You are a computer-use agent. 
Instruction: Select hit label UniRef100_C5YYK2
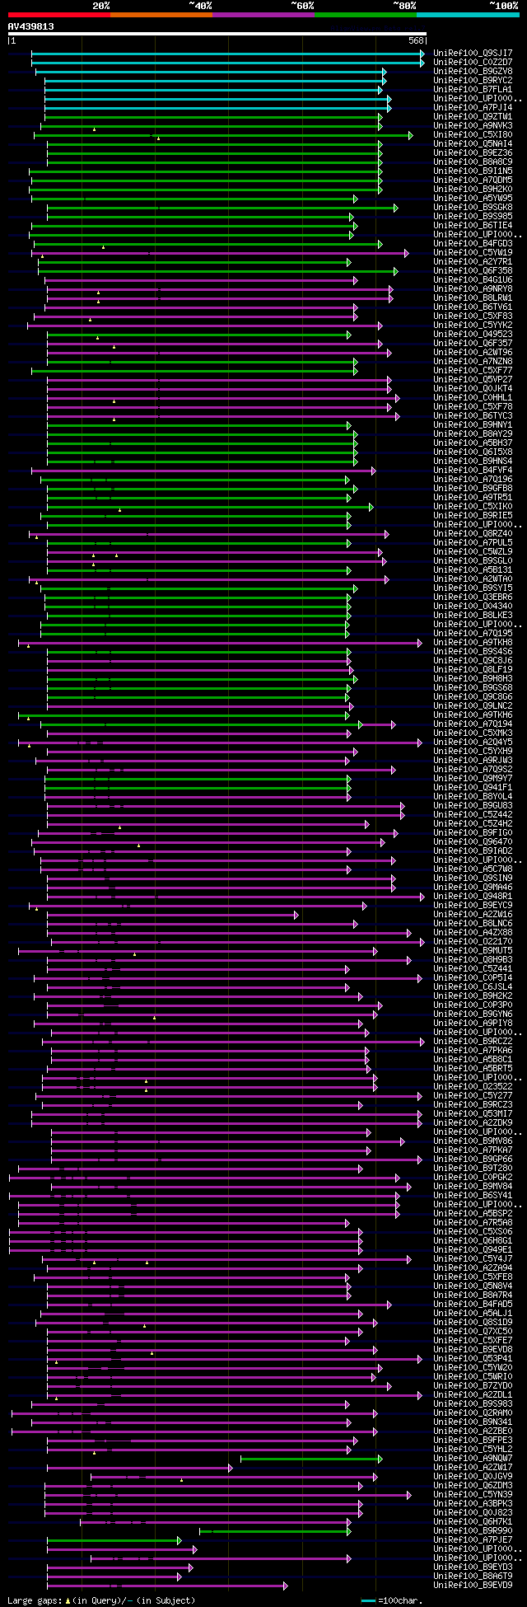473,325
